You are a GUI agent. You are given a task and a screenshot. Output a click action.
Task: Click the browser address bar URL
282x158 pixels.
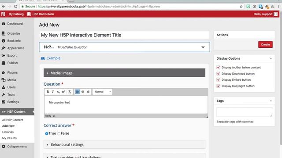[99, 7]
